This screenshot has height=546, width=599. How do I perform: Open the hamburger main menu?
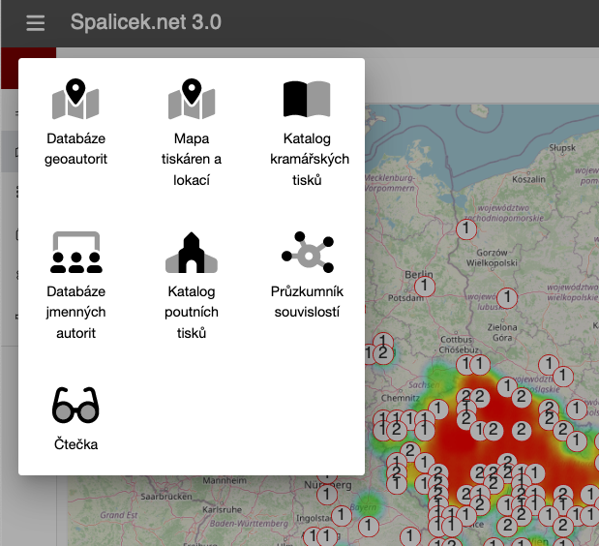(36, 23)
